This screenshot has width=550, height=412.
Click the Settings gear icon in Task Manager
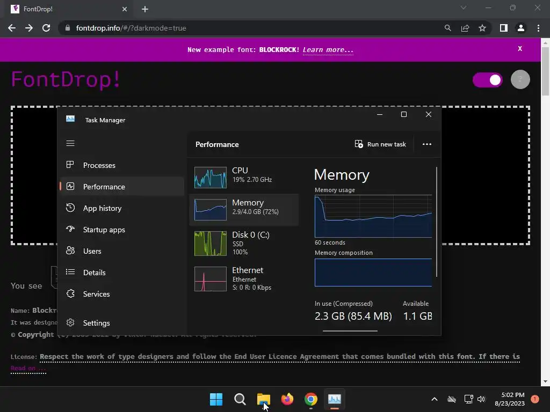tap(70, 322)
